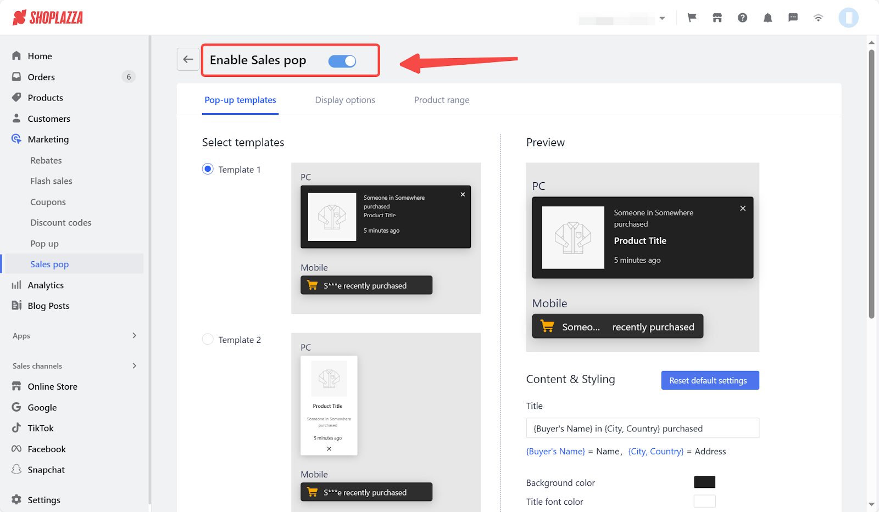Click Reset default settings button
Screen dimensions: 879x512
(x=710, y=380)
